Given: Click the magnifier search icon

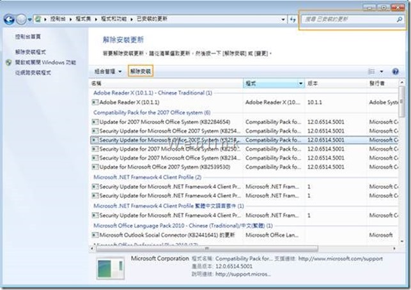Looking at the screenshot, I should pyautogui.click(x=399, y=19).
